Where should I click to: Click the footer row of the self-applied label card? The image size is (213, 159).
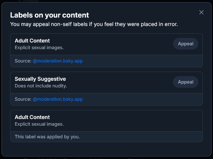pyautogui.click(x=140, y=137)
